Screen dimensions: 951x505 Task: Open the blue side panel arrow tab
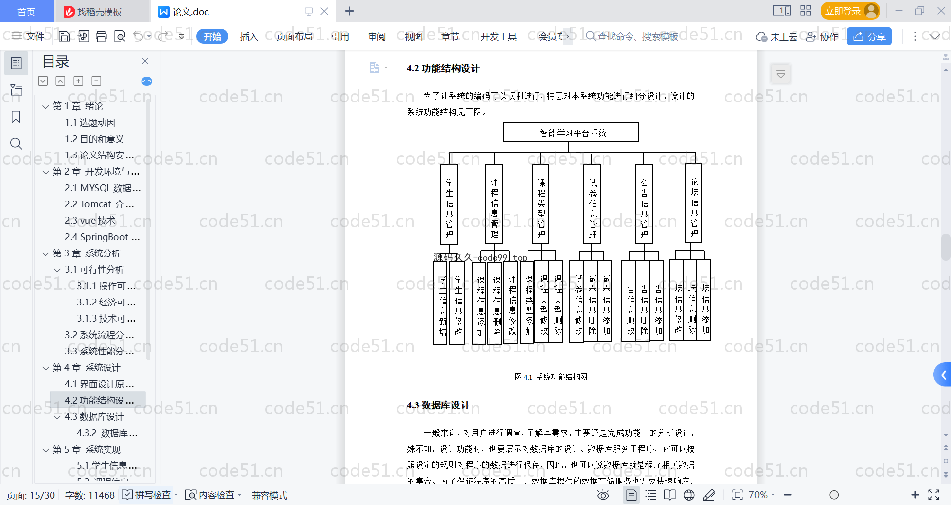[942, 375]
